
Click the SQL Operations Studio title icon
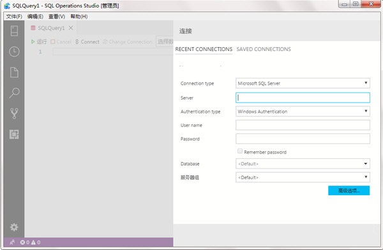(x=7, y=5)
